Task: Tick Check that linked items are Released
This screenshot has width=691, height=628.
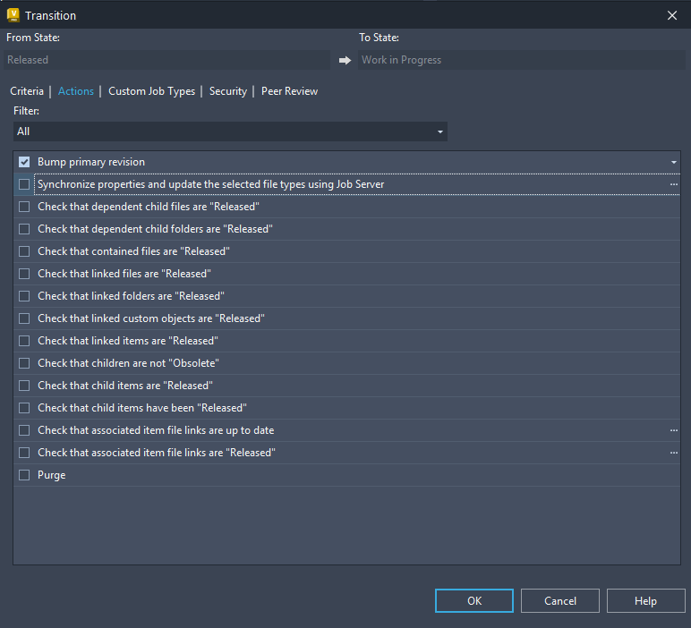Action: tap(24, 341)
